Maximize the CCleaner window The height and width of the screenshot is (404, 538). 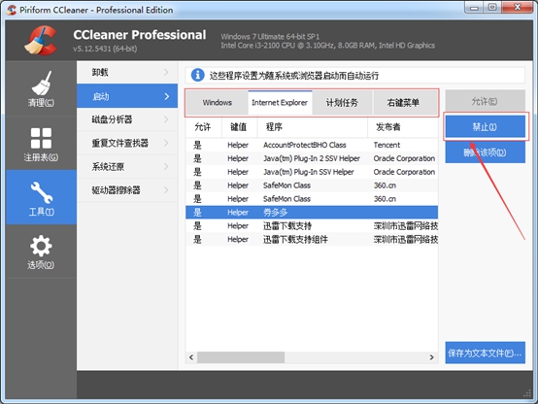click(492, 8)
